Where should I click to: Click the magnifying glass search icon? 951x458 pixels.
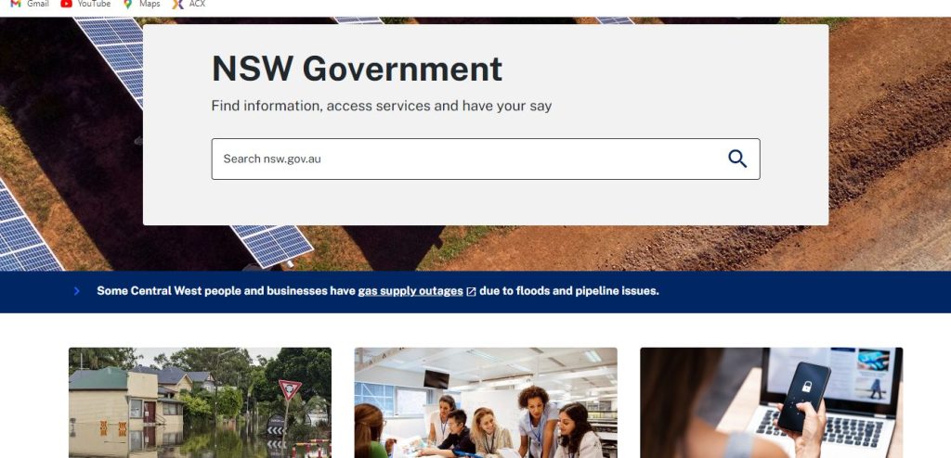737,159
